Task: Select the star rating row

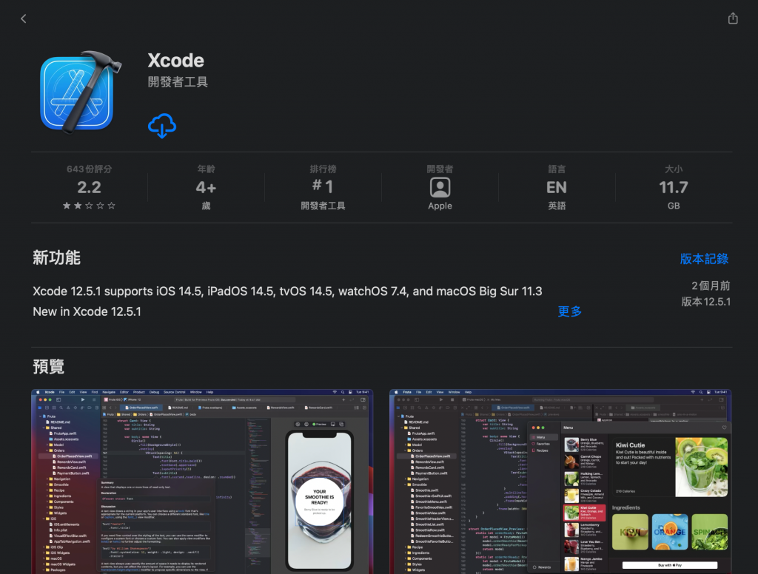Action: point(90,206)
